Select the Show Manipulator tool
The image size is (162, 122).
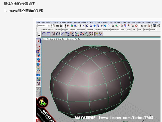click(38, 79)
